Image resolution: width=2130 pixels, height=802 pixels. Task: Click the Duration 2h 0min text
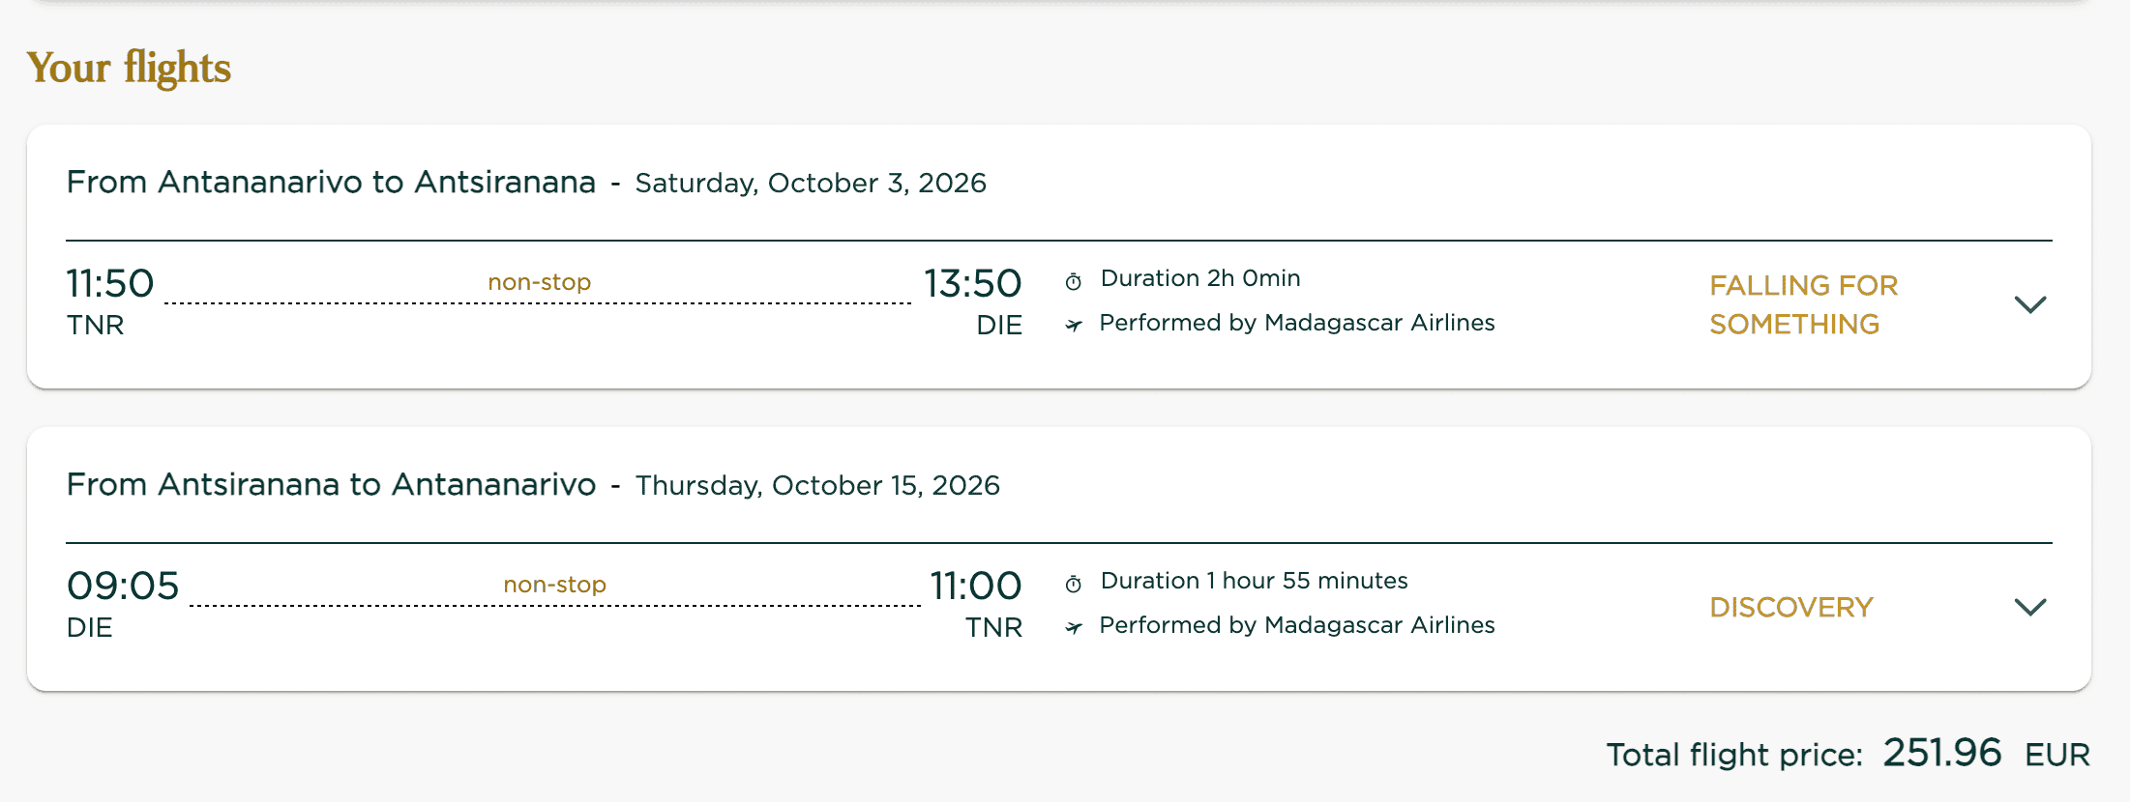(x=1200, y=278)
